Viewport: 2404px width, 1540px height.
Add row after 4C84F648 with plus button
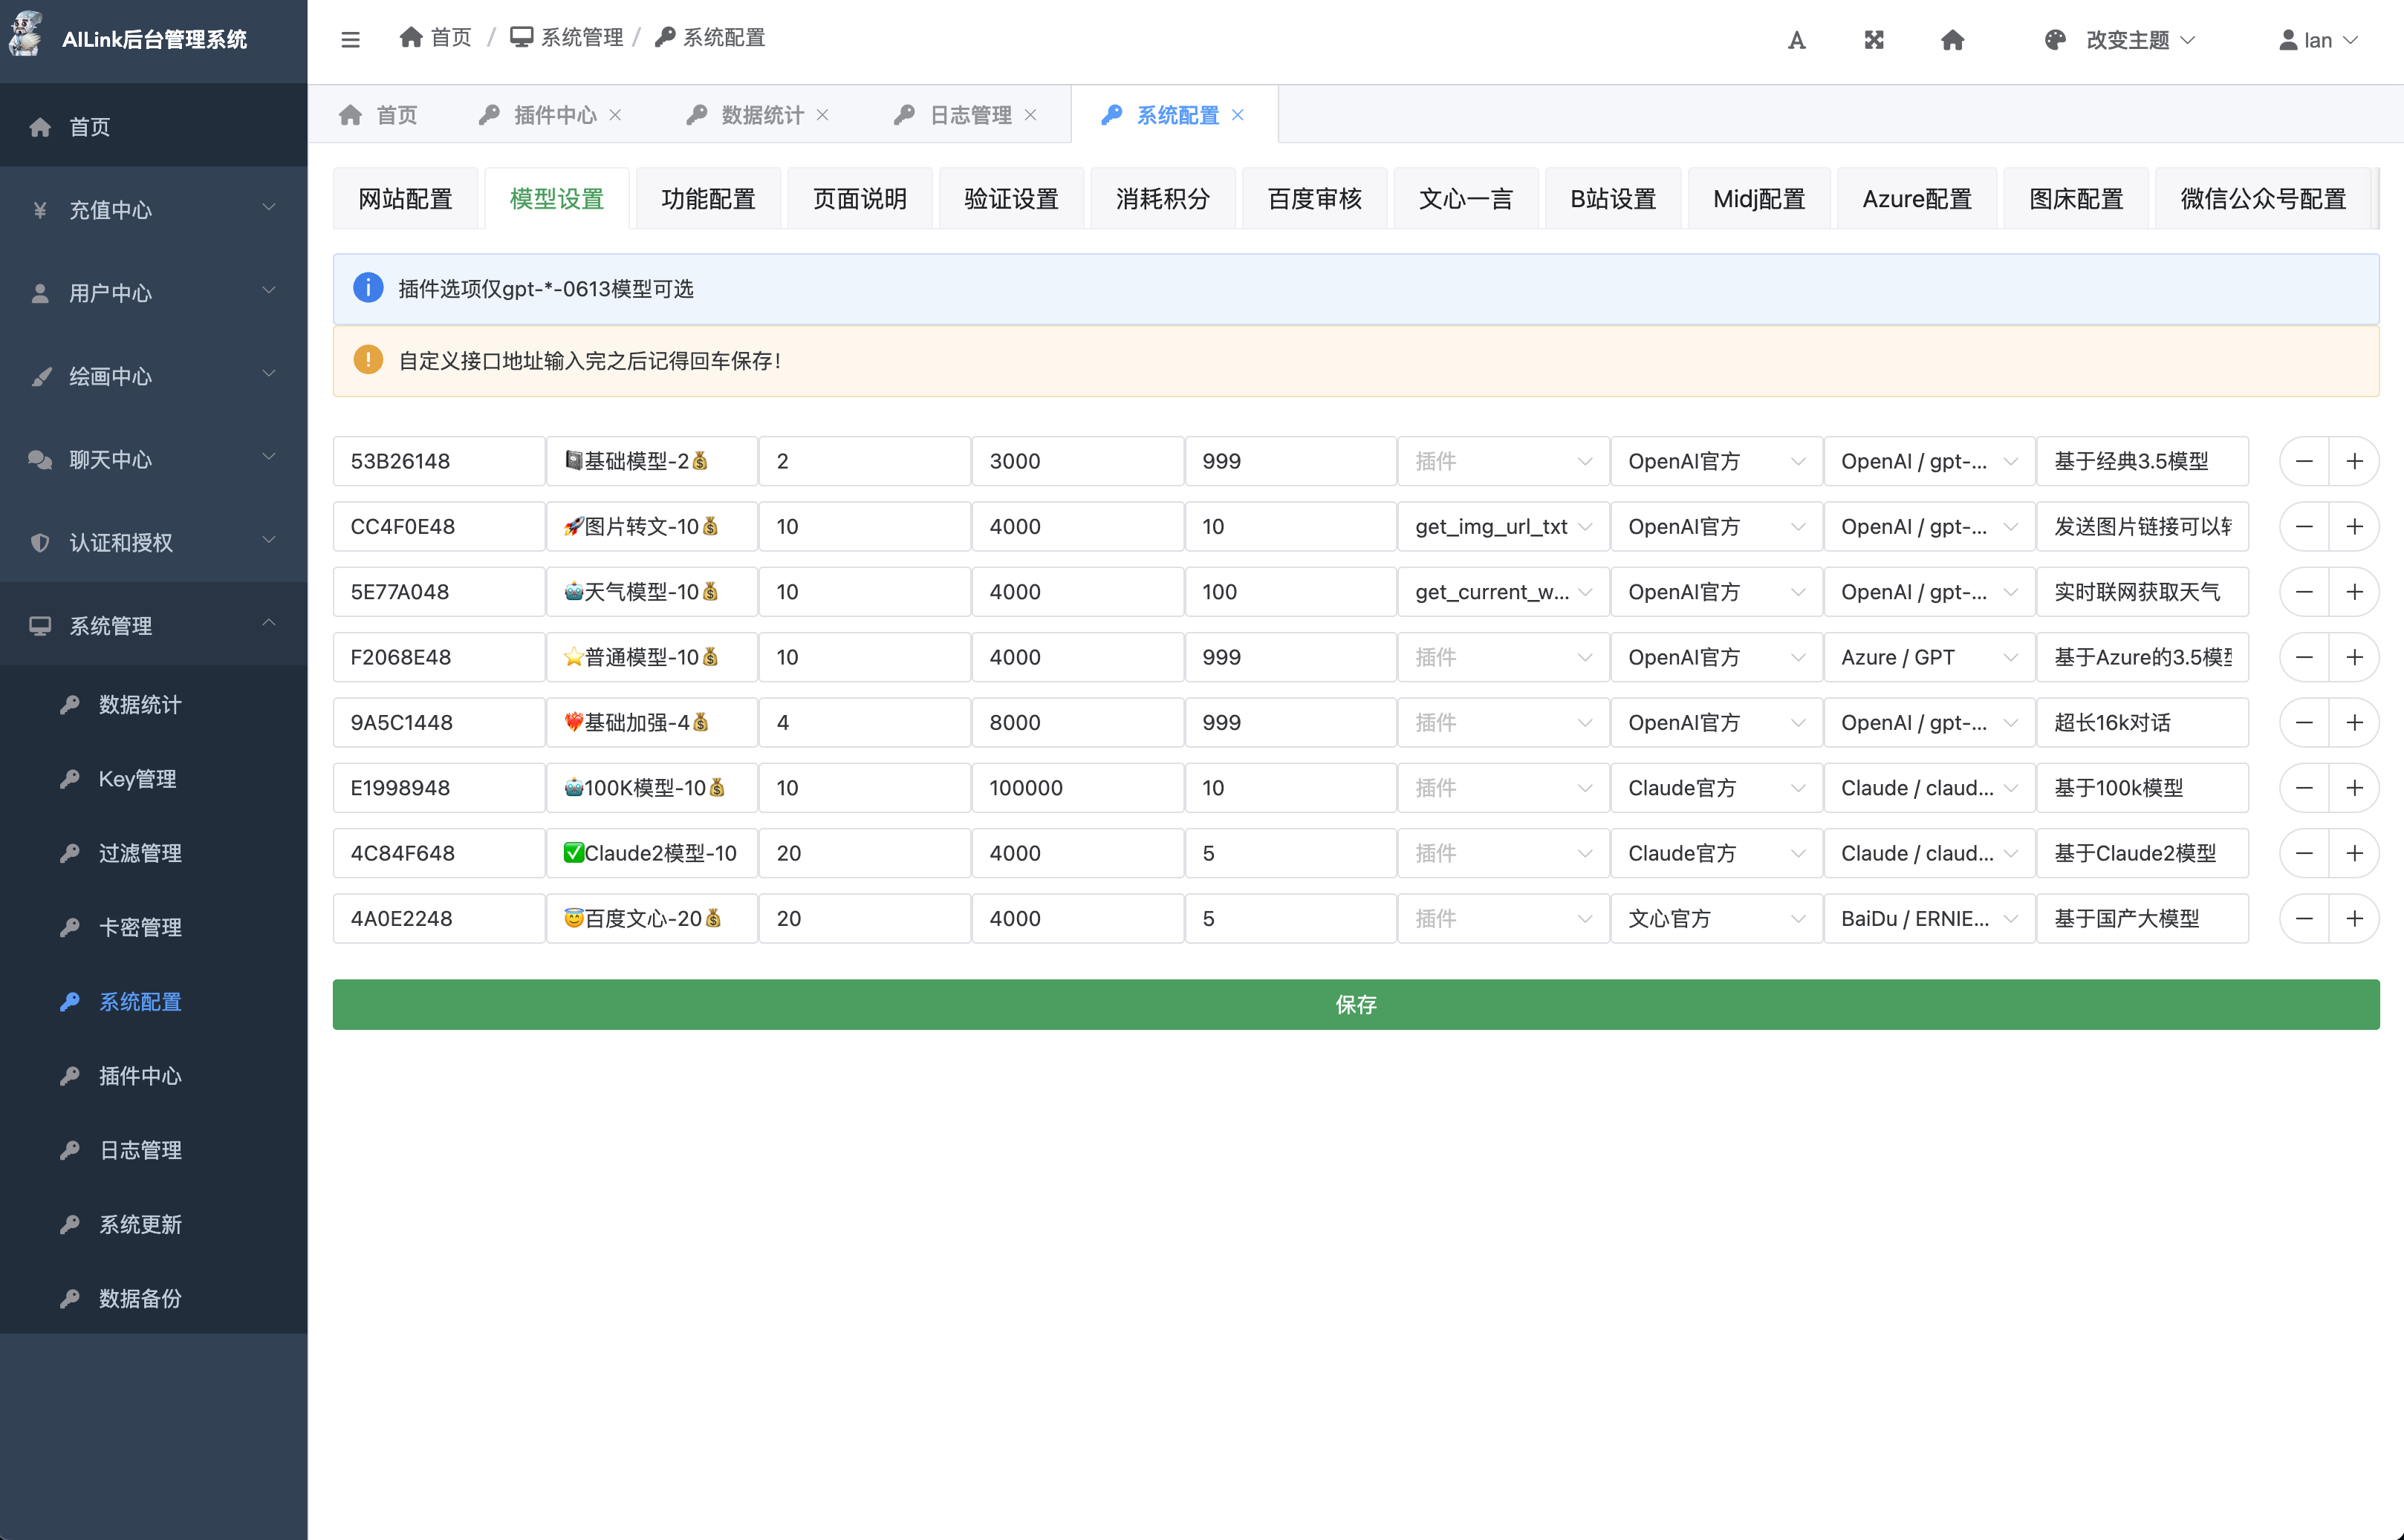pyautogui.click(x=2354, y=853)
